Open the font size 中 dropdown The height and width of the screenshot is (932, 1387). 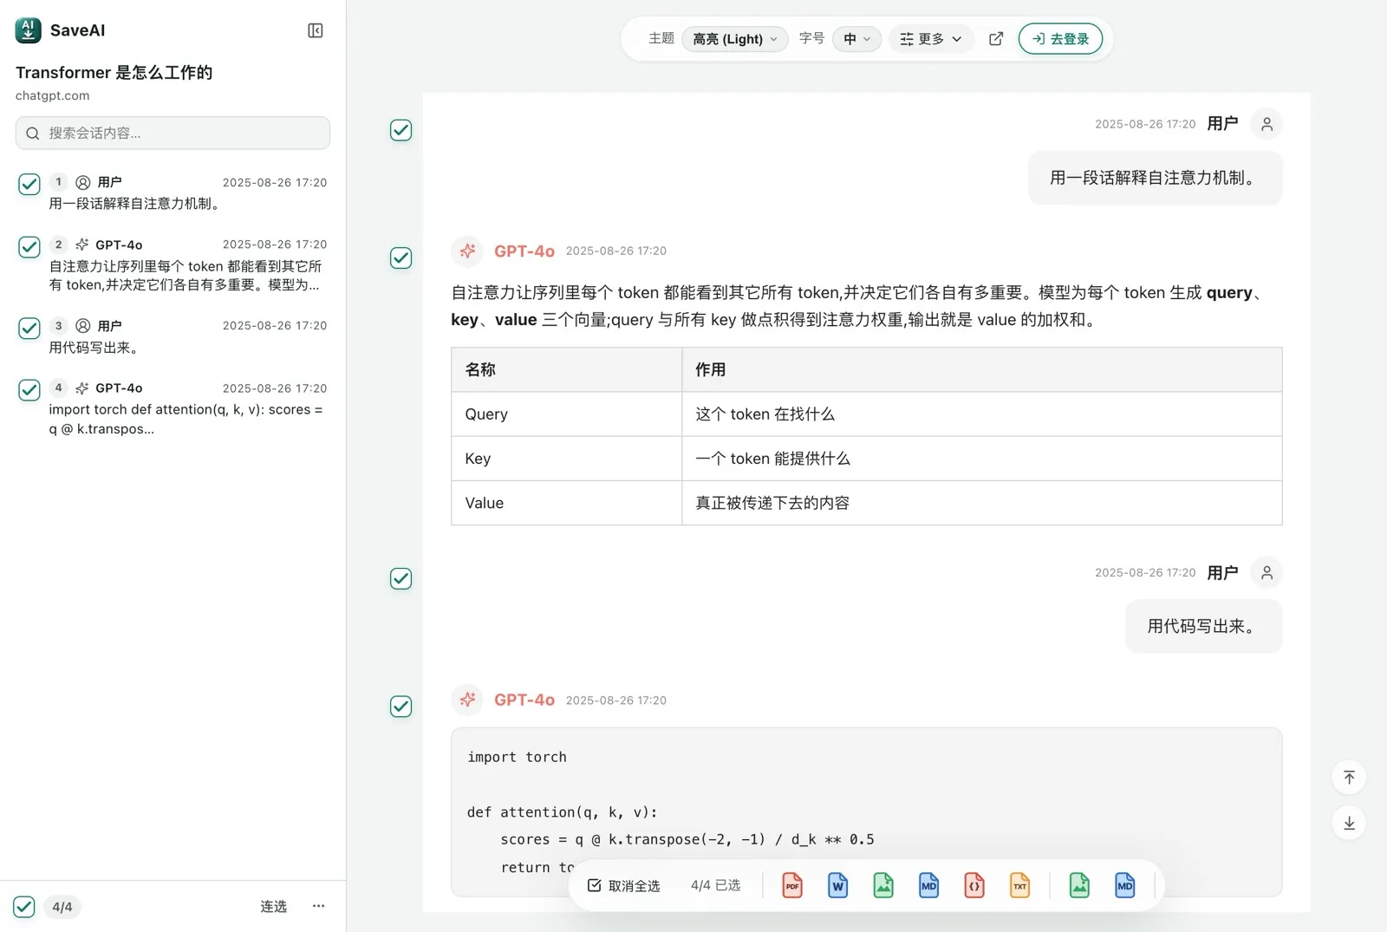click(x=856, y=39)
